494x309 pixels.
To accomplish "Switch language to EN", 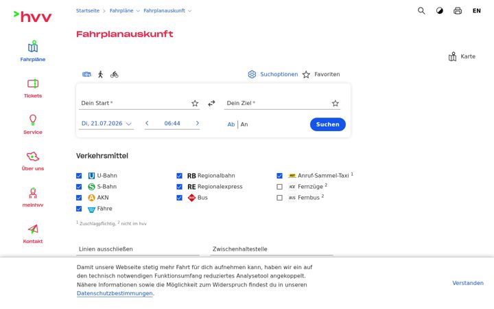I will (x=476, y=11).
